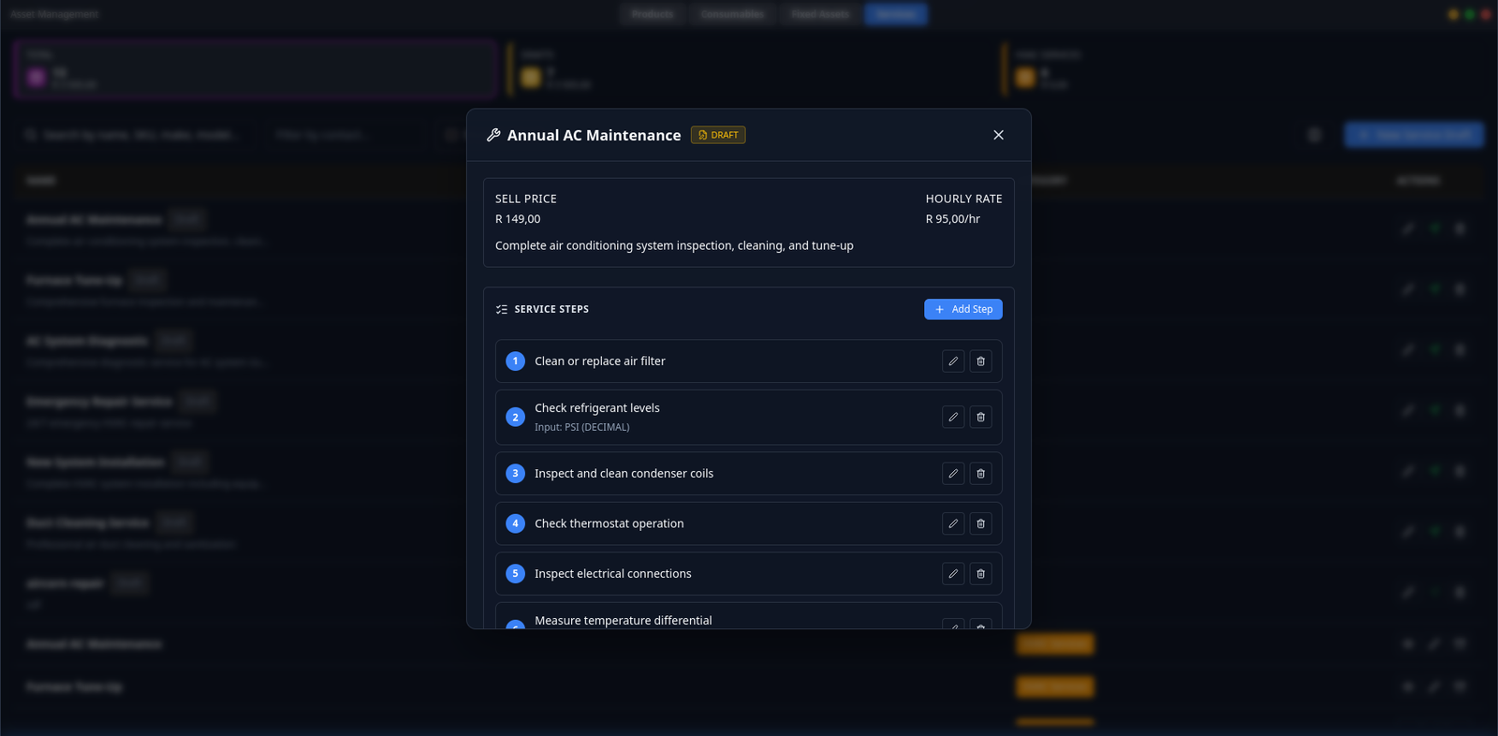Edit the 'Check thermostat operation' step

(953, 523)
